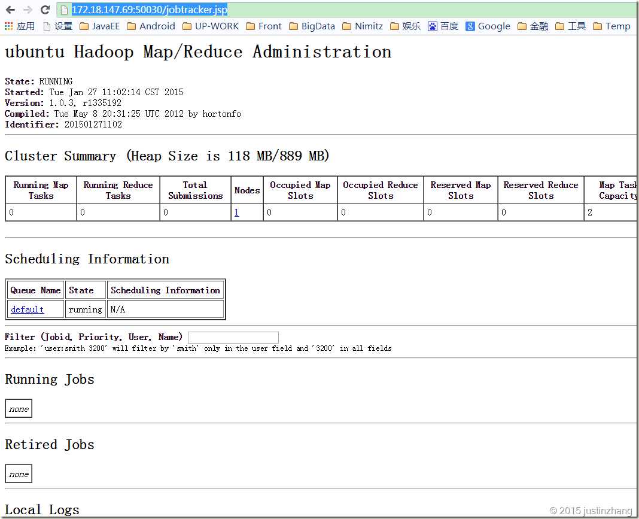
Task: Open the Front bookmark folder
Action: pyautogui.click(x=264, y=26)
